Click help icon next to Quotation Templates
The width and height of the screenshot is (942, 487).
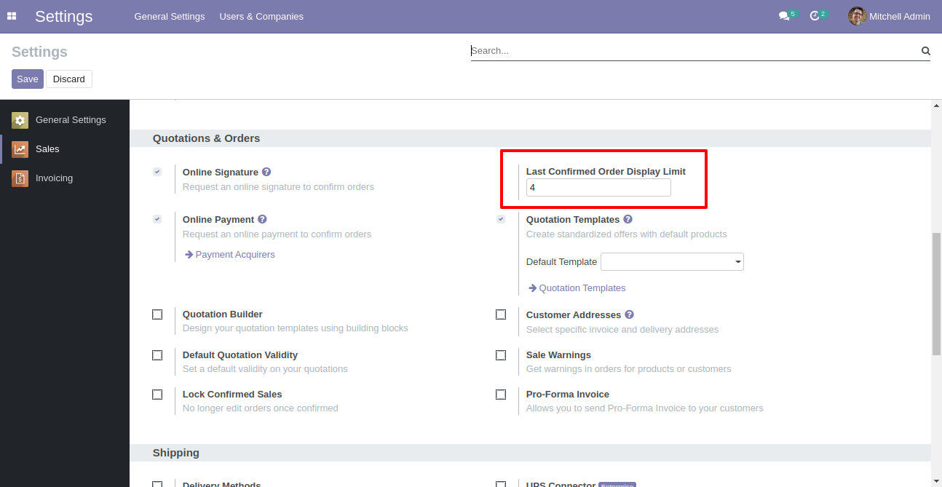[628, 219]
